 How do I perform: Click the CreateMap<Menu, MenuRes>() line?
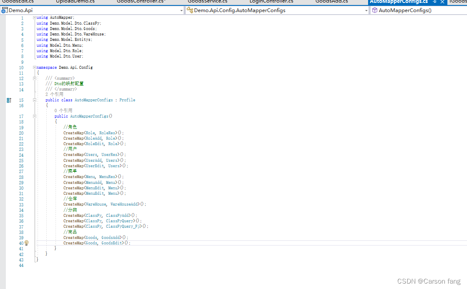[x=93, y=177]
